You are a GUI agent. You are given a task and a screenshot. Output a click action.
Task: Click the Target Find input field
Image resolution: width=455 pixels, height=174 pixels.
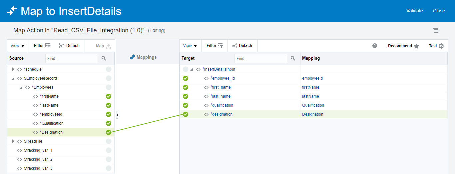point(260,58)
